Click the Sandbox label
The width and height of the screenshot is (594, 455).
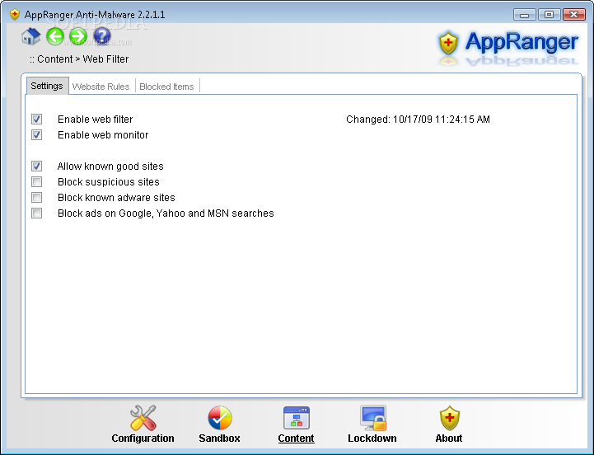pos(219,439)
